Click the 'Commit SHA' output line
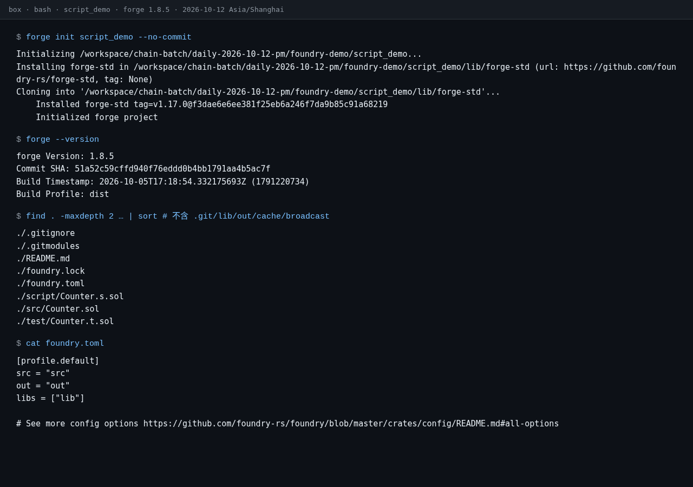 143,169
